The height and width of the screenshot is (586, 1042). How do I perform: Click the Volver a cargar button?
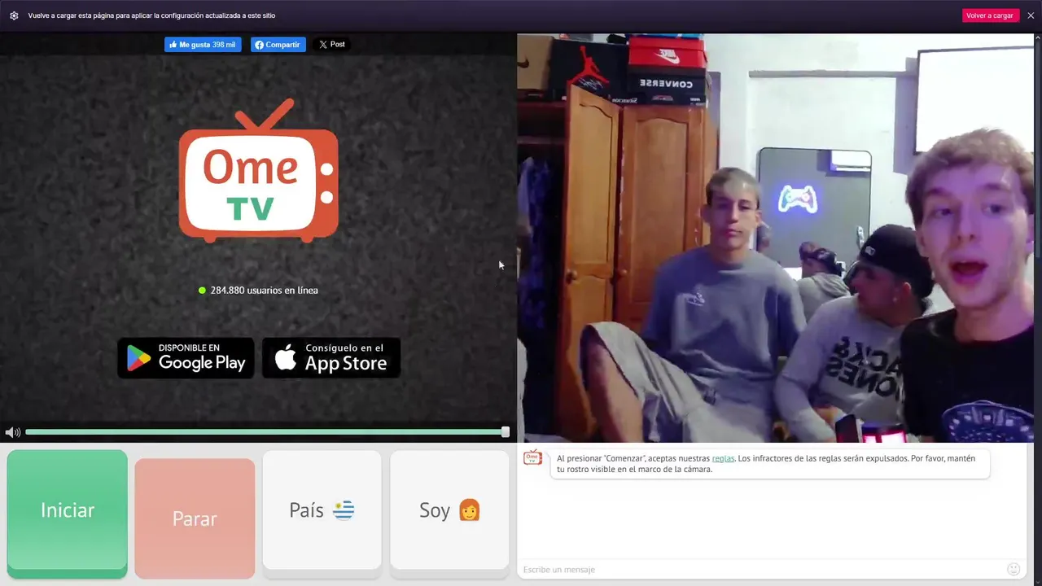[990, 15]
